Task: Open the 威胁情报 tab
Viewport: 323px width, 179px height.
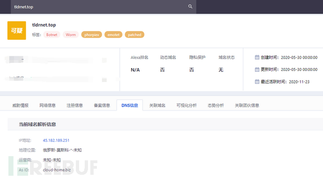Action: pyautogui.click(x=20, y=105)
